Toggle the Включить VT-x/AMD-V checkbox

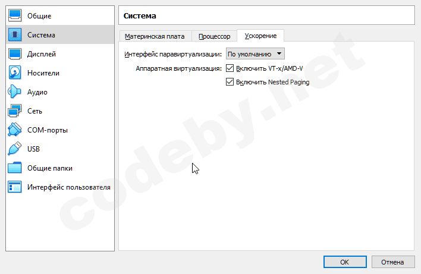tap(230, 68)
